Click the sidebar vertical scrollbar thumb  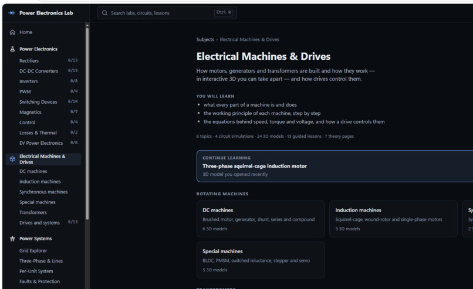pyautogui.click(x=87, y=124)
